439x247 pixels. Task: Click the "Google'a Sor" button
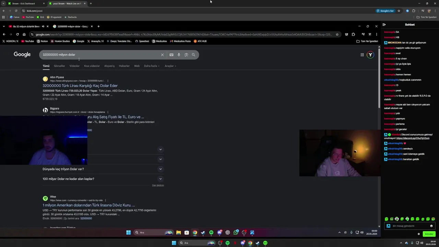pyautogui.click(x=385, y=11)
